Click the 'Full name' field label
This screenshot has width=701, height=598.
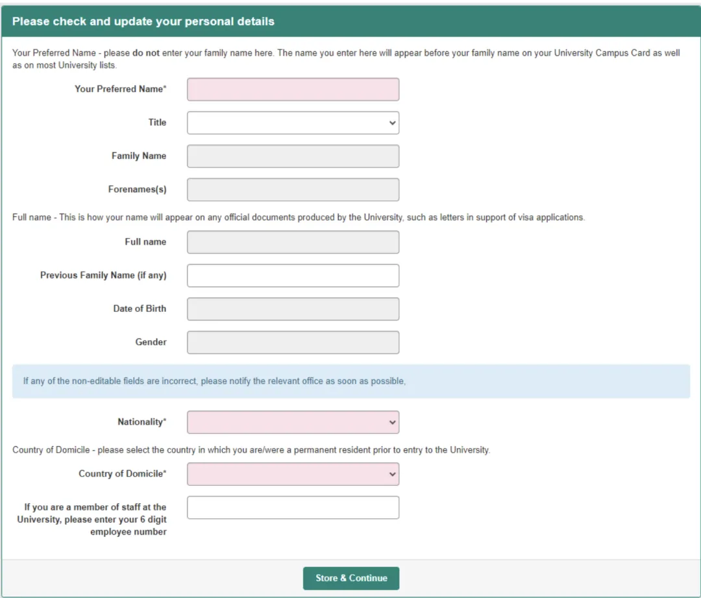[145, 242]
